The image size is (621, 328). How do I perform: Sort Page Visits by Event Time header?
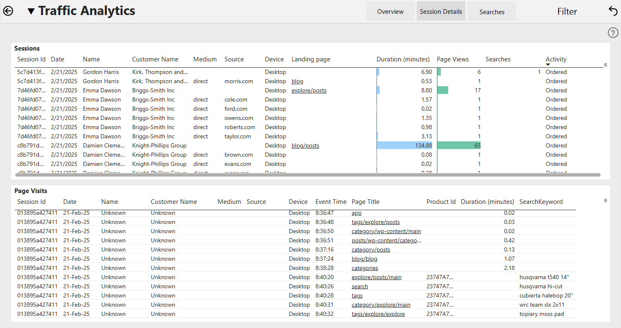pyautogui.click(x=331, y=202)
